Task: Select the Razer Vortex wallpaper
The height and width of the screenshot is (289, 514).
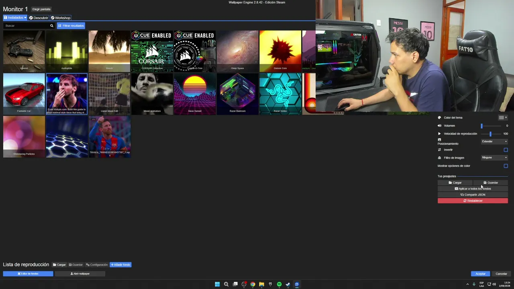Action: tap(280, 94)
